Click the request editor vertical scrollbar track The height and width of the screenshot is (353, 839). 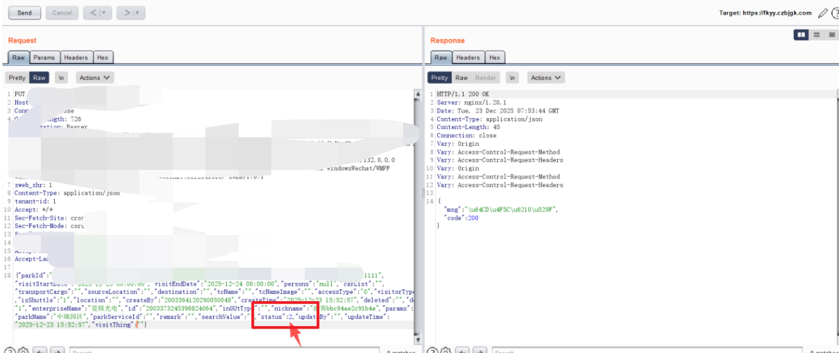[418, 216]
